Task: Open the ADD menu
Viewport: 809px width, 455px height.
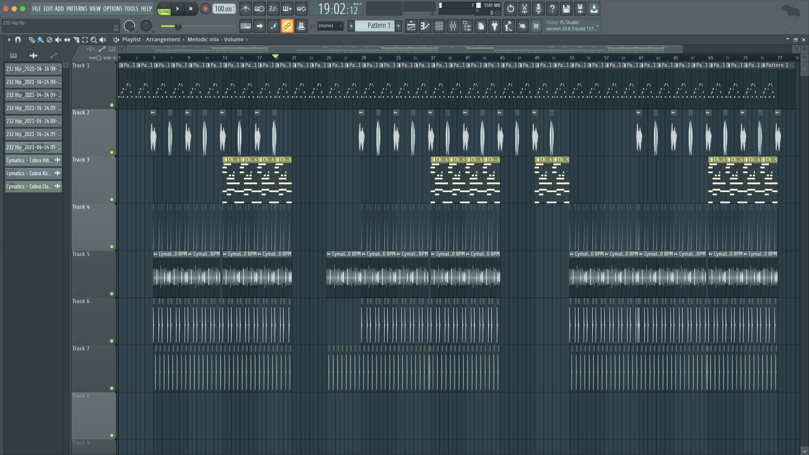Action: coord(59,8)
